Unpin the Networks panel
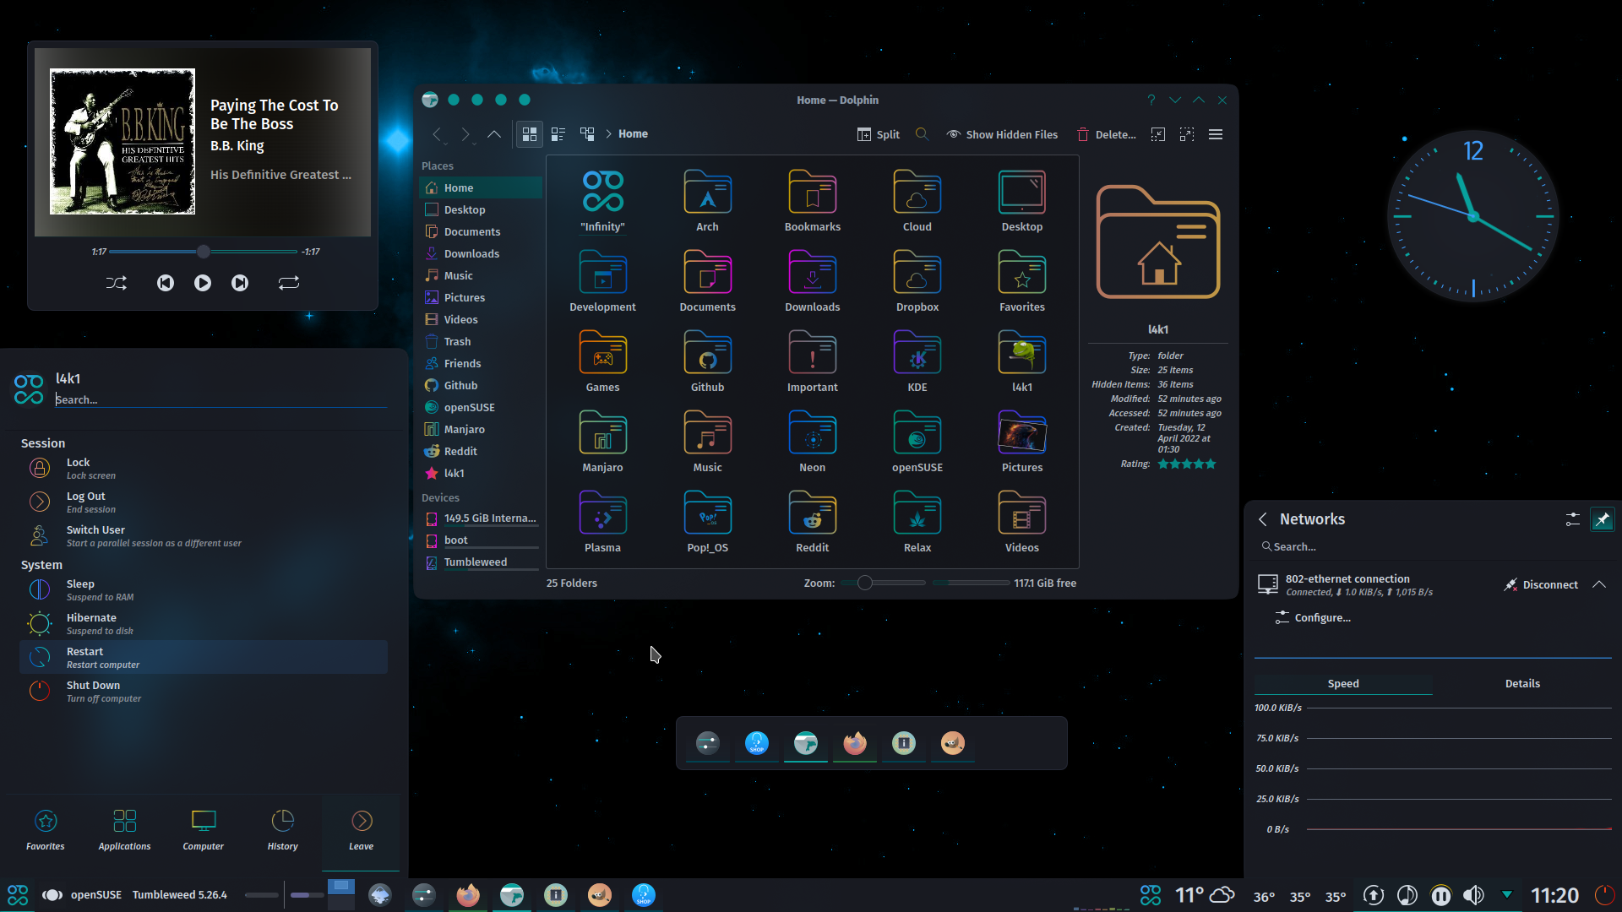Screen dimensions: 1622x912 [1603, 518]
